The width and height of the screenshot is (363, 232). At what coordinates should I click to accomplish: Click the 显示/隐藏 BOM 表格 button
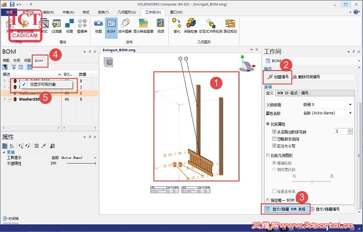point(286,209)
